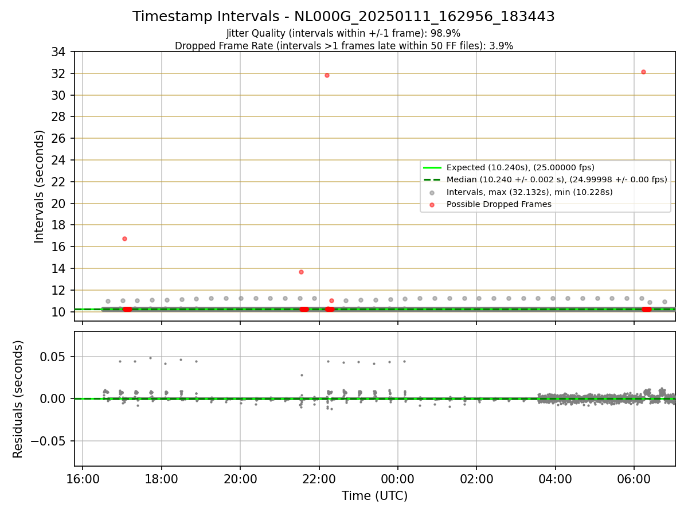Click the '16:00' x-axis tick label

click(83, 478)
